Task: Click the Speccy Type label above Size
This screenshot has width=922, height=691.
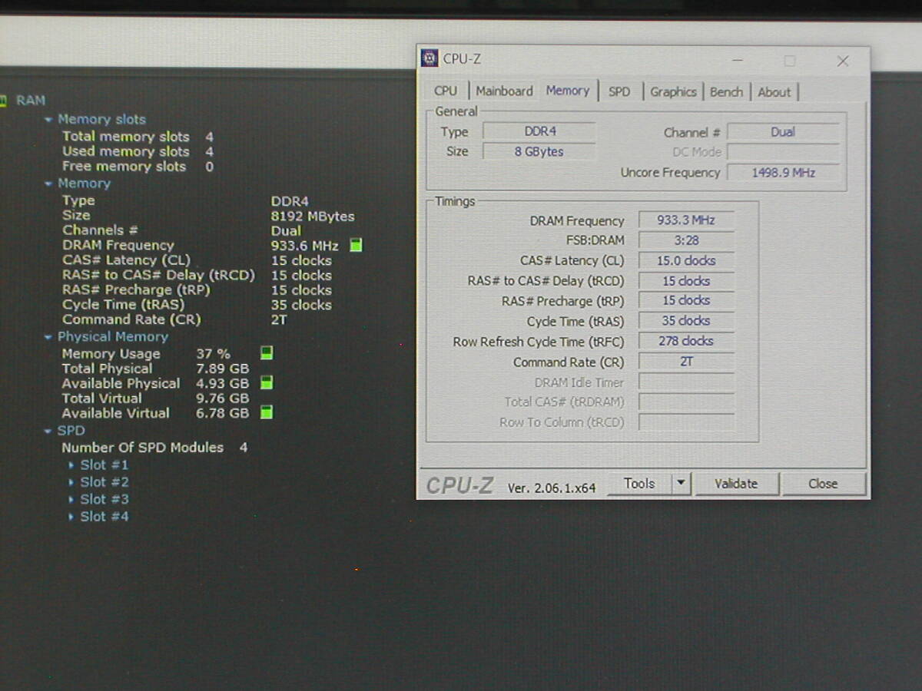Action: pos(78,201)
